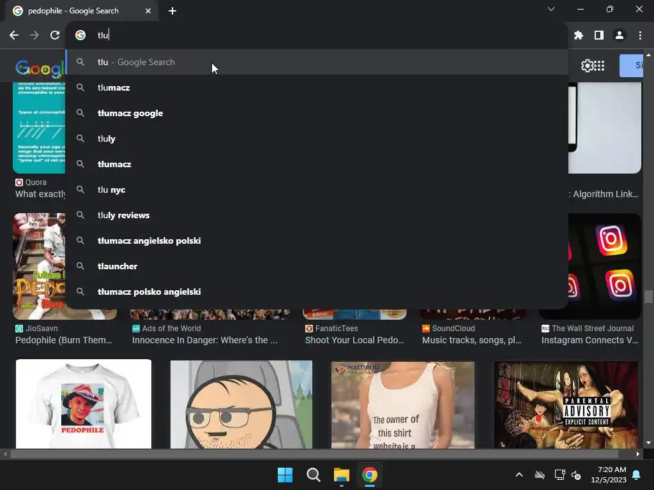Click the muted volume tray icon
Viewport: 654px width, 490px height.
(576, 475)
